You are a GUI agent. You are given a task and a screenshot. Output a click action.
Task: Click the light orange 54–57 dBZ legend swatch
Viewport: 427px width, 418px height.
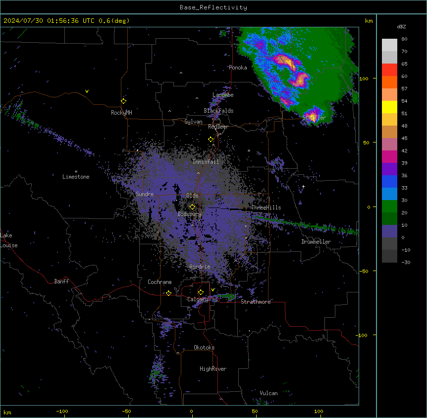coord(389,94)
